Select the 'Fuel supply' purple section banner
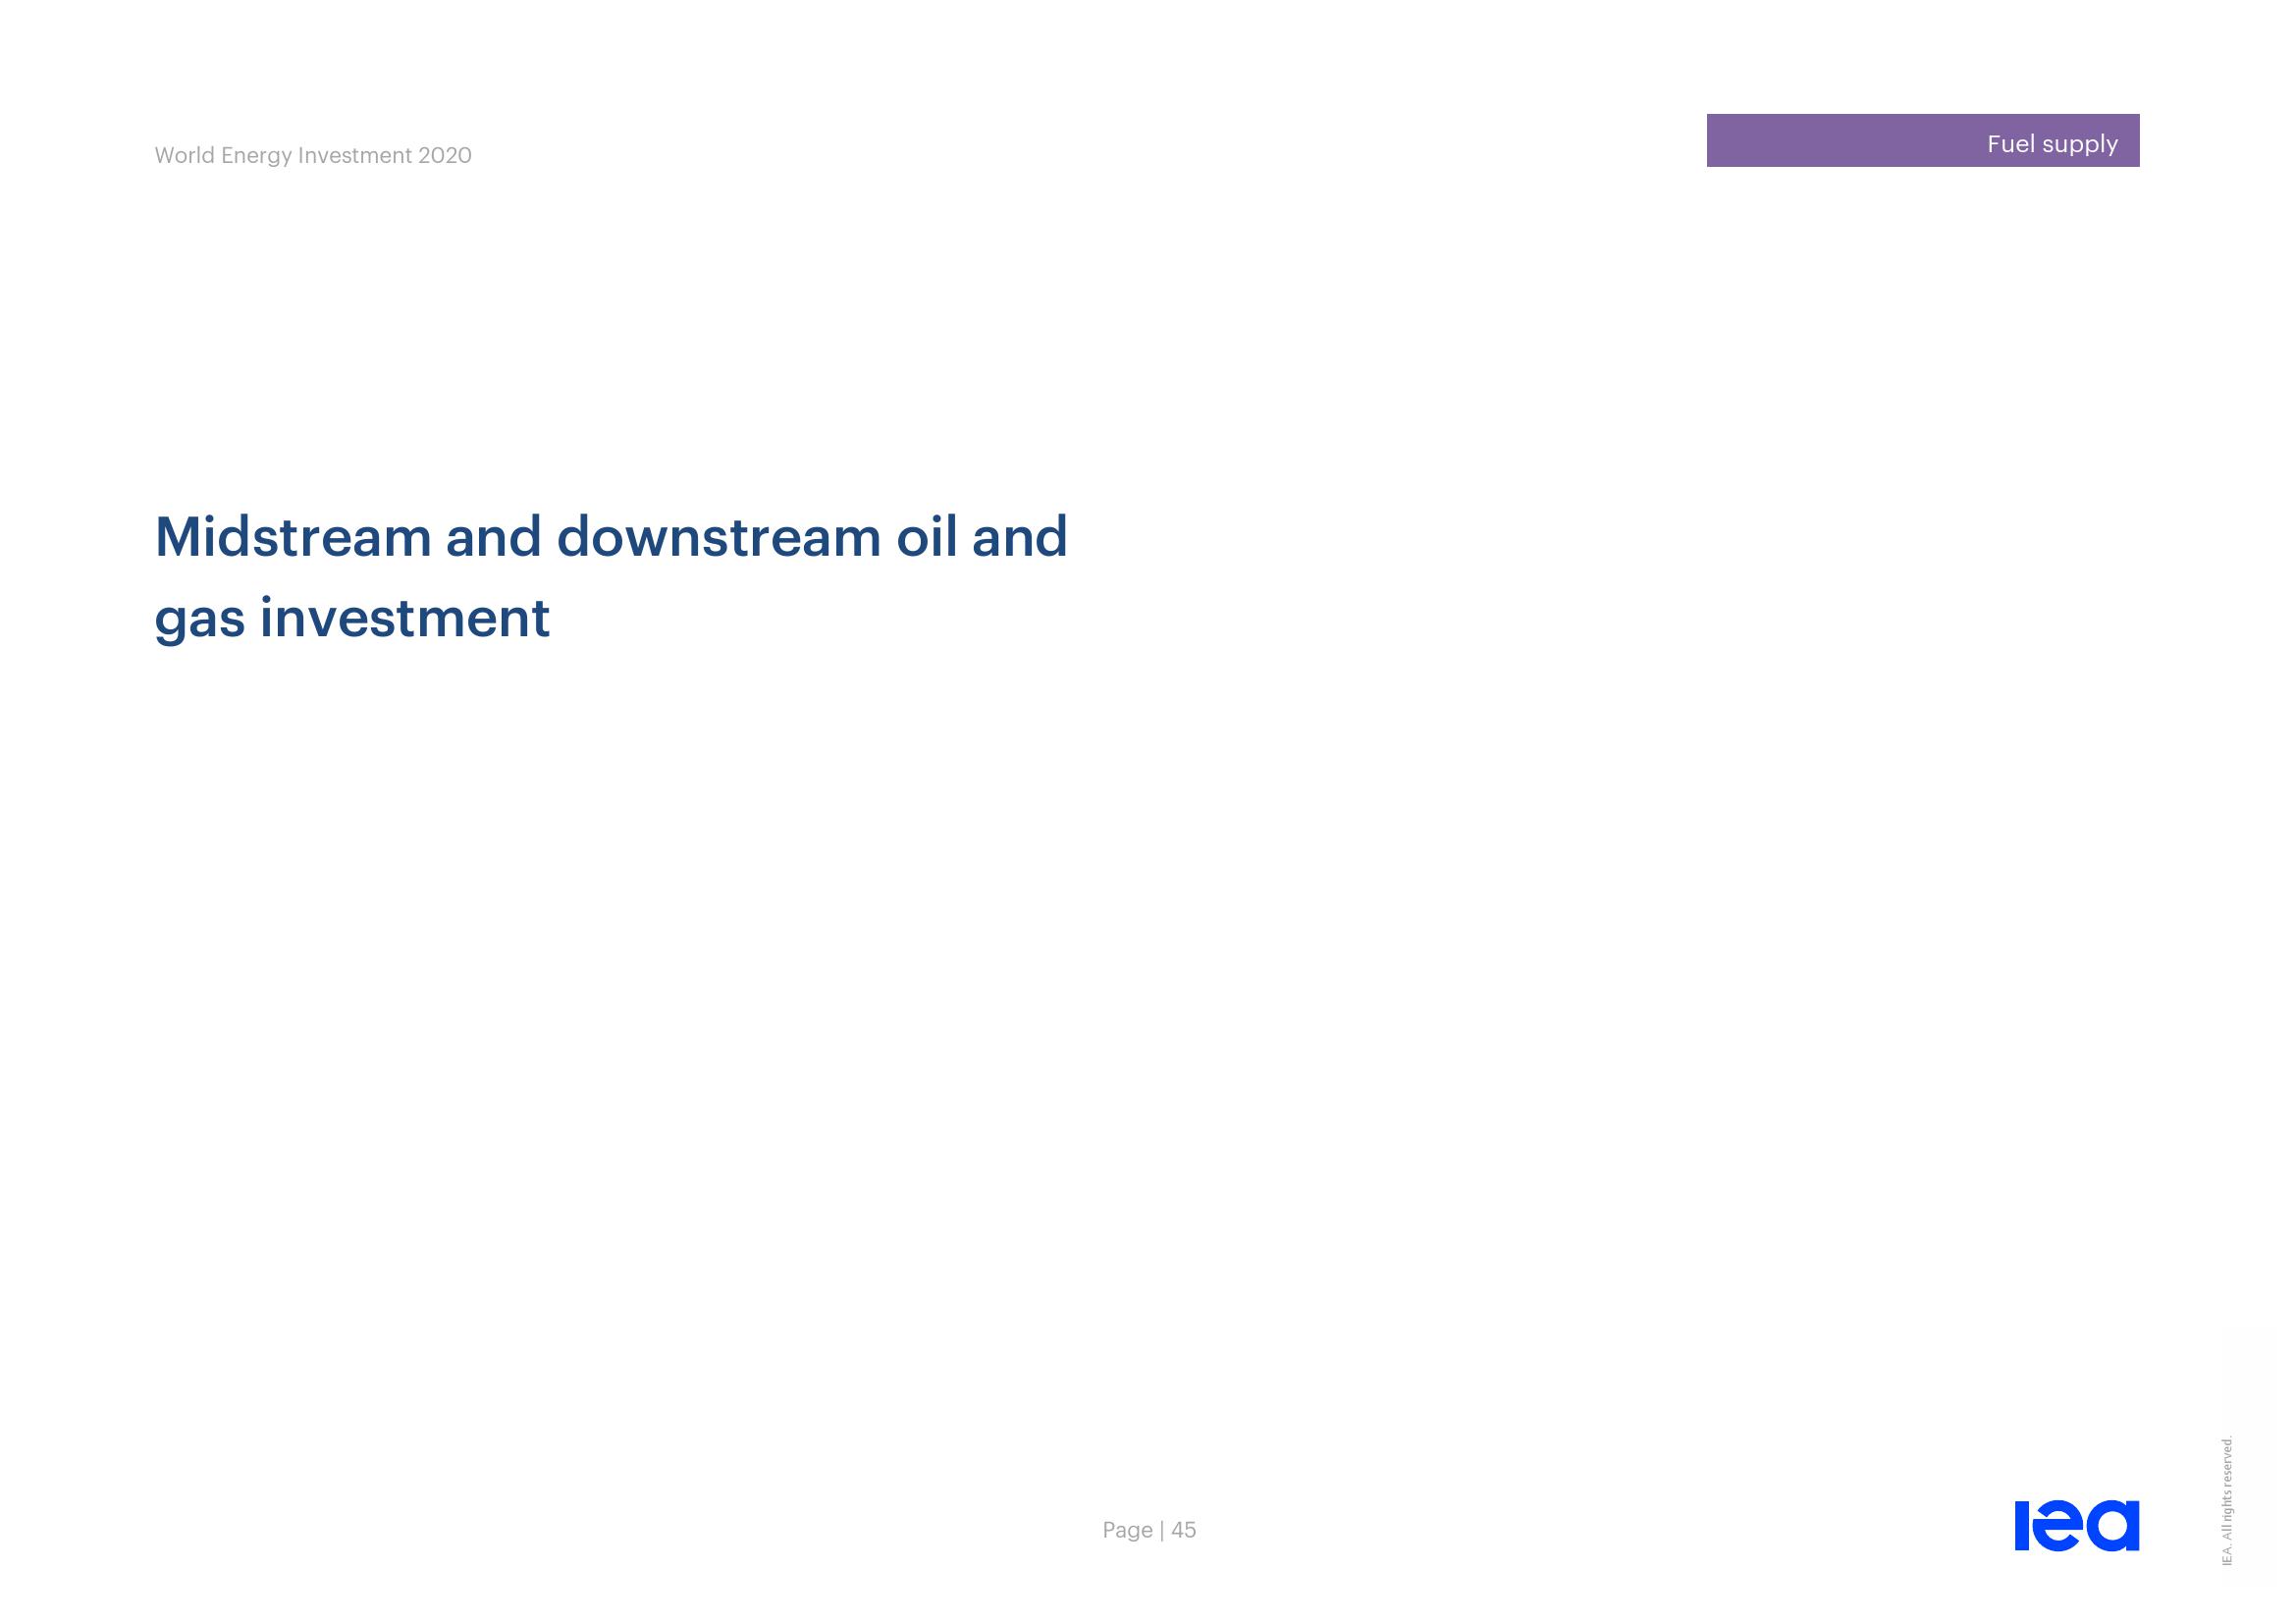Screen dimensions: 2296x1624 point(1922,140)
